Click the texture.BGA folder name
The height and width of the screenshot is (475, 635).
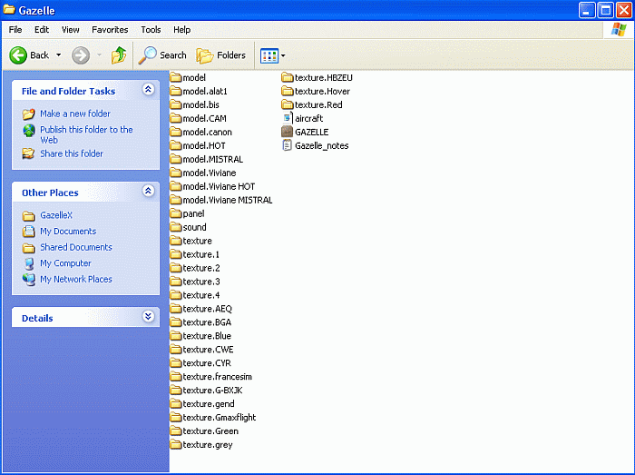[207, 322]
